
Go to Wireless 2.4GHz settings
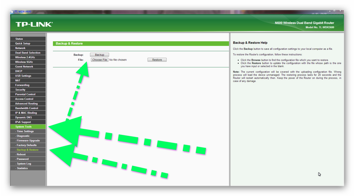point(25,57)
